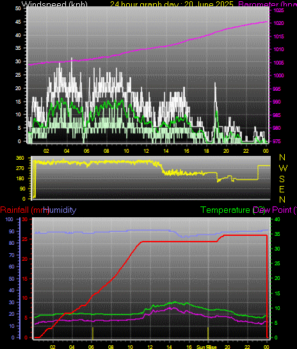The image size is (297, 349).
Task: Click the 1000 barometer axis value
Action: pos(278,75)
